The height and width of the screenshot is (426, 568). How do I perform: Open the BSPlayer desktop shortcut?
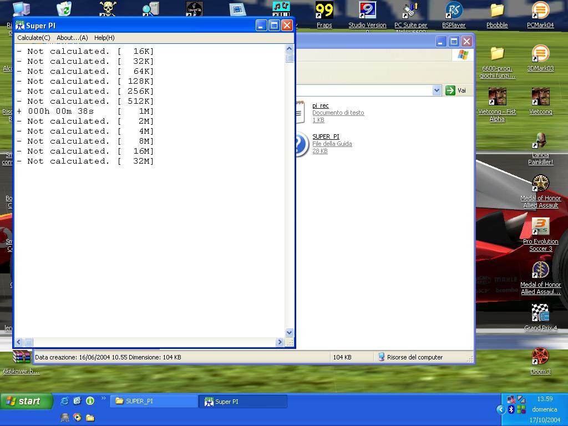tap(454, 15)
